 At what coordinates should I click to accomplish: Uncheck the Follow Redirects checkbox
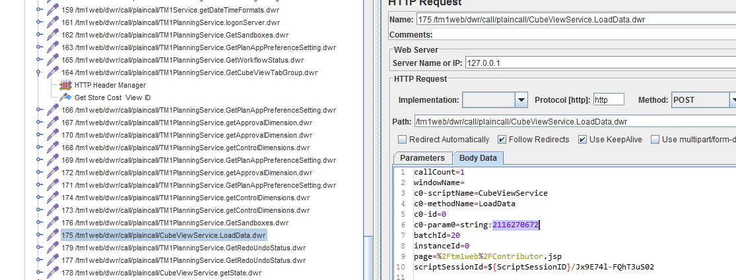point(502,140)
